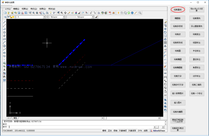Toggle DYN dynamic input in status bar

point(140,131)
